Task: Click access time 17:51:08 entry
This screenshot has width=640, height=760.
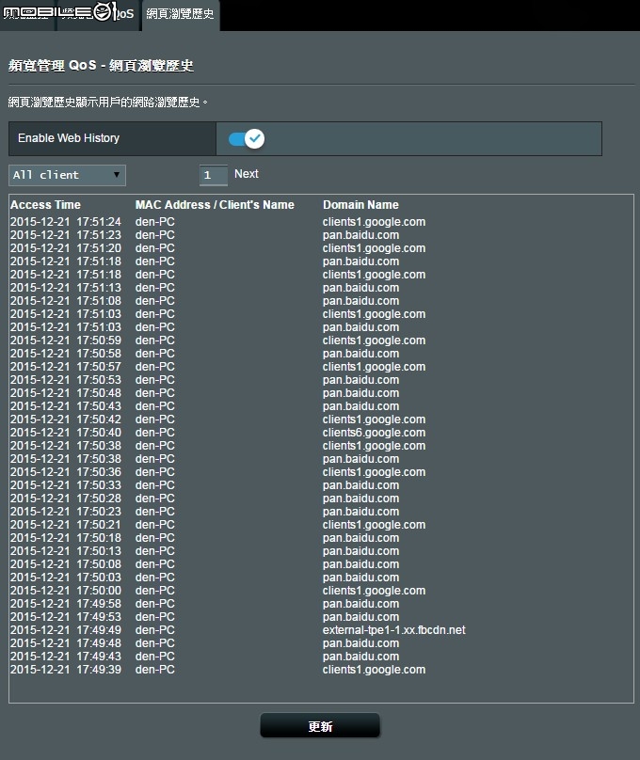Action: pyautogui.click(x=66, y=301)
